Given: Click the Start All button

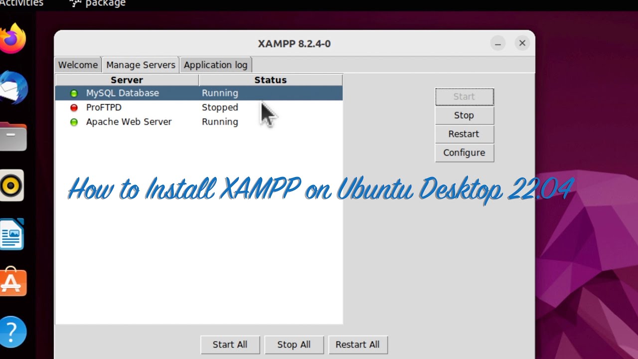Looking at the screenshot, I should (x=230, y=345).
